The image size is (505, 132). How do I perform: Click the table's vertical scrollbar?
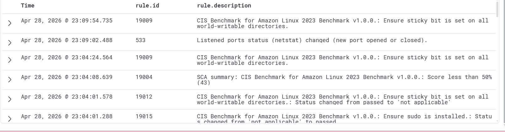click(x=497, y=9)
